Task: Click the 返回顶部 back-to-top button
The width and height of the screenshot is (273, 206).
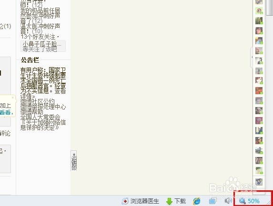Action: [74, 161]
